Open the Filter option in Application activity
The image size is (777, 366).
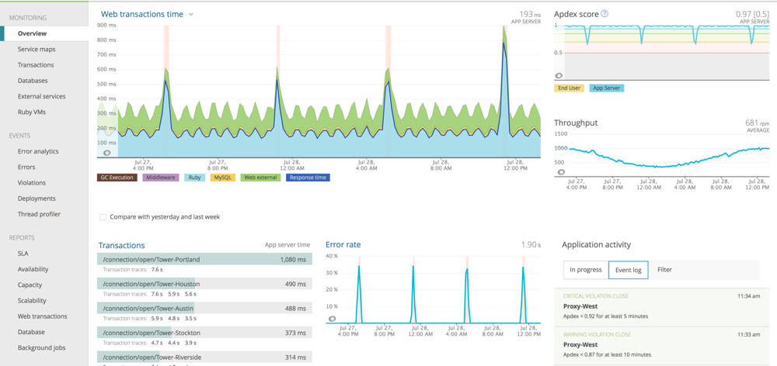tap(664, 270)
